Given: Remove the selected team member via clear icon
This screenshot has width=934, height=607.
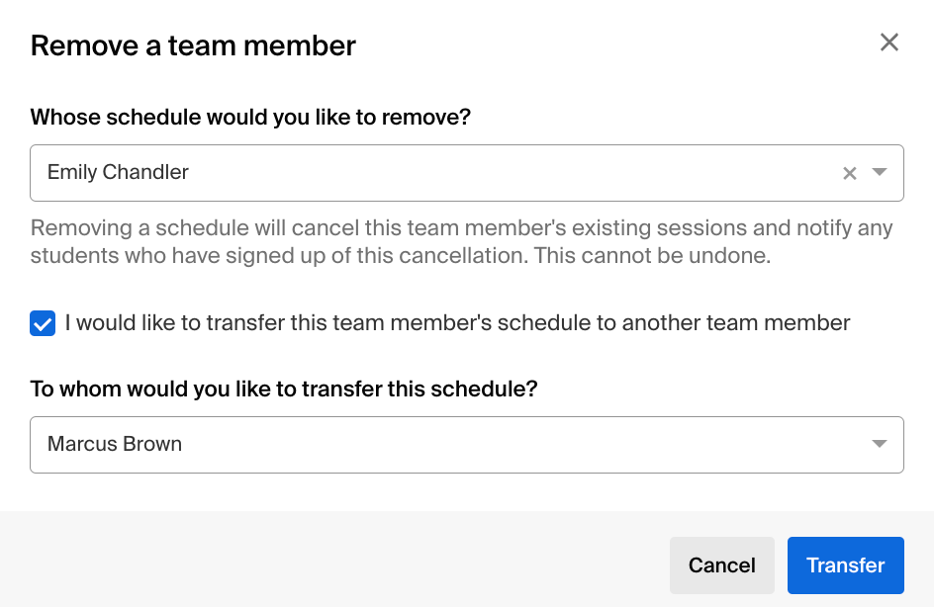Looking at the screenshot, I should pos(849,173).
